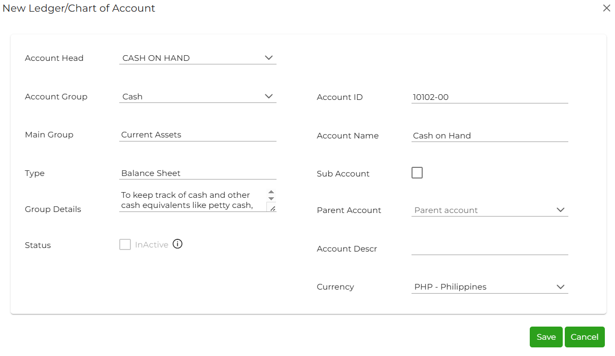This screenshot has height=356, width=615.
Task: Change the Currency selection dropdown
Action: pyautogui.click(x=489, y=287)
